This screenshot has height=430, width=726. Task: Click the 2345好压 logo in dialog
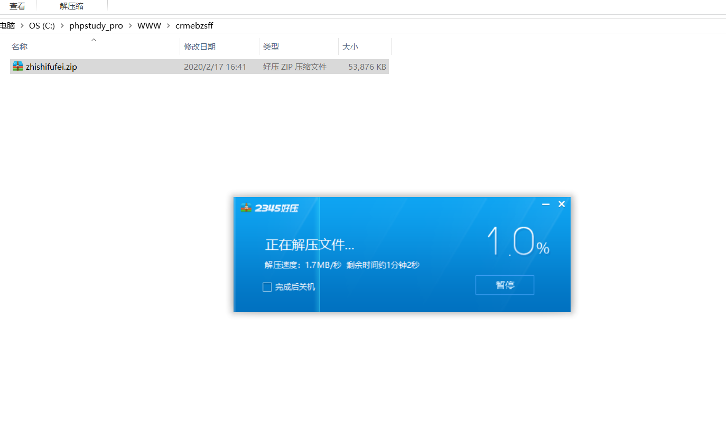coord(269,208)
